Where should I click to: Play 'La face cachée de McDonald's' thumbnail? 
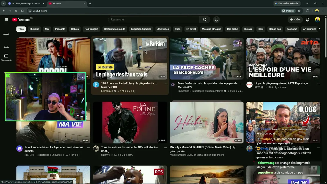(x=207, y=59)
